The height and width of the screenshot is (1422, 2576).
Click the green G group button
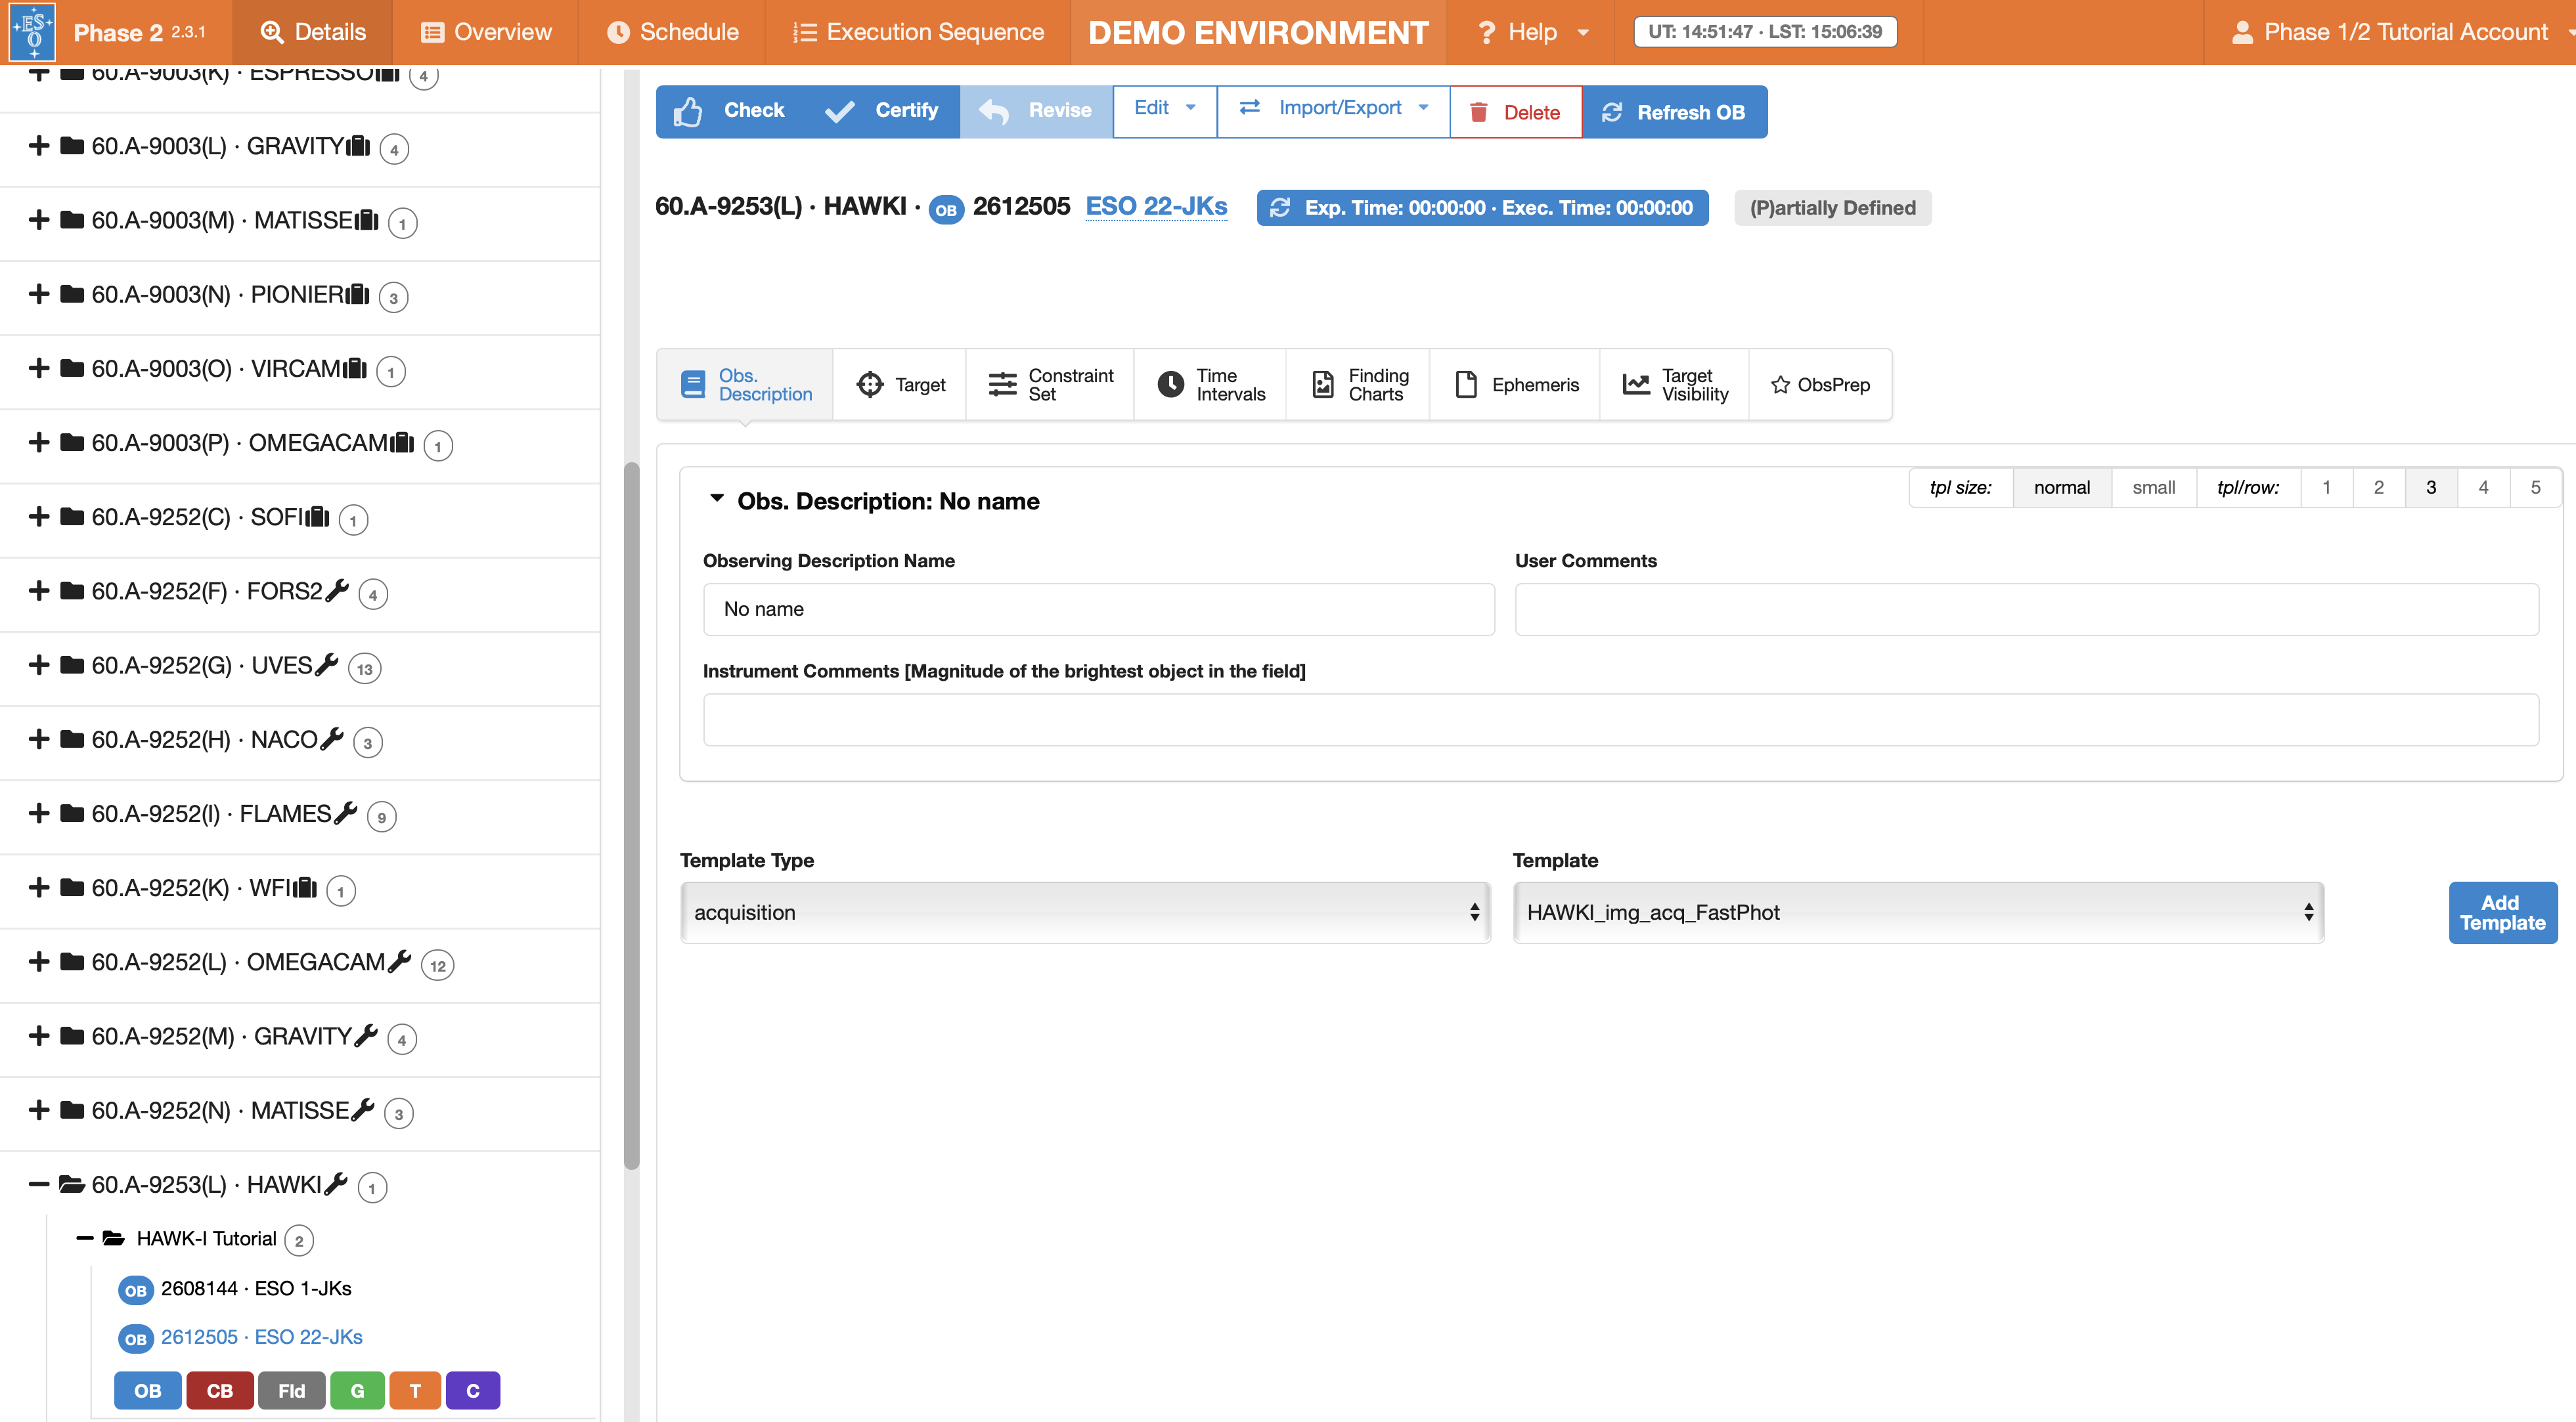pos(357,1390)
